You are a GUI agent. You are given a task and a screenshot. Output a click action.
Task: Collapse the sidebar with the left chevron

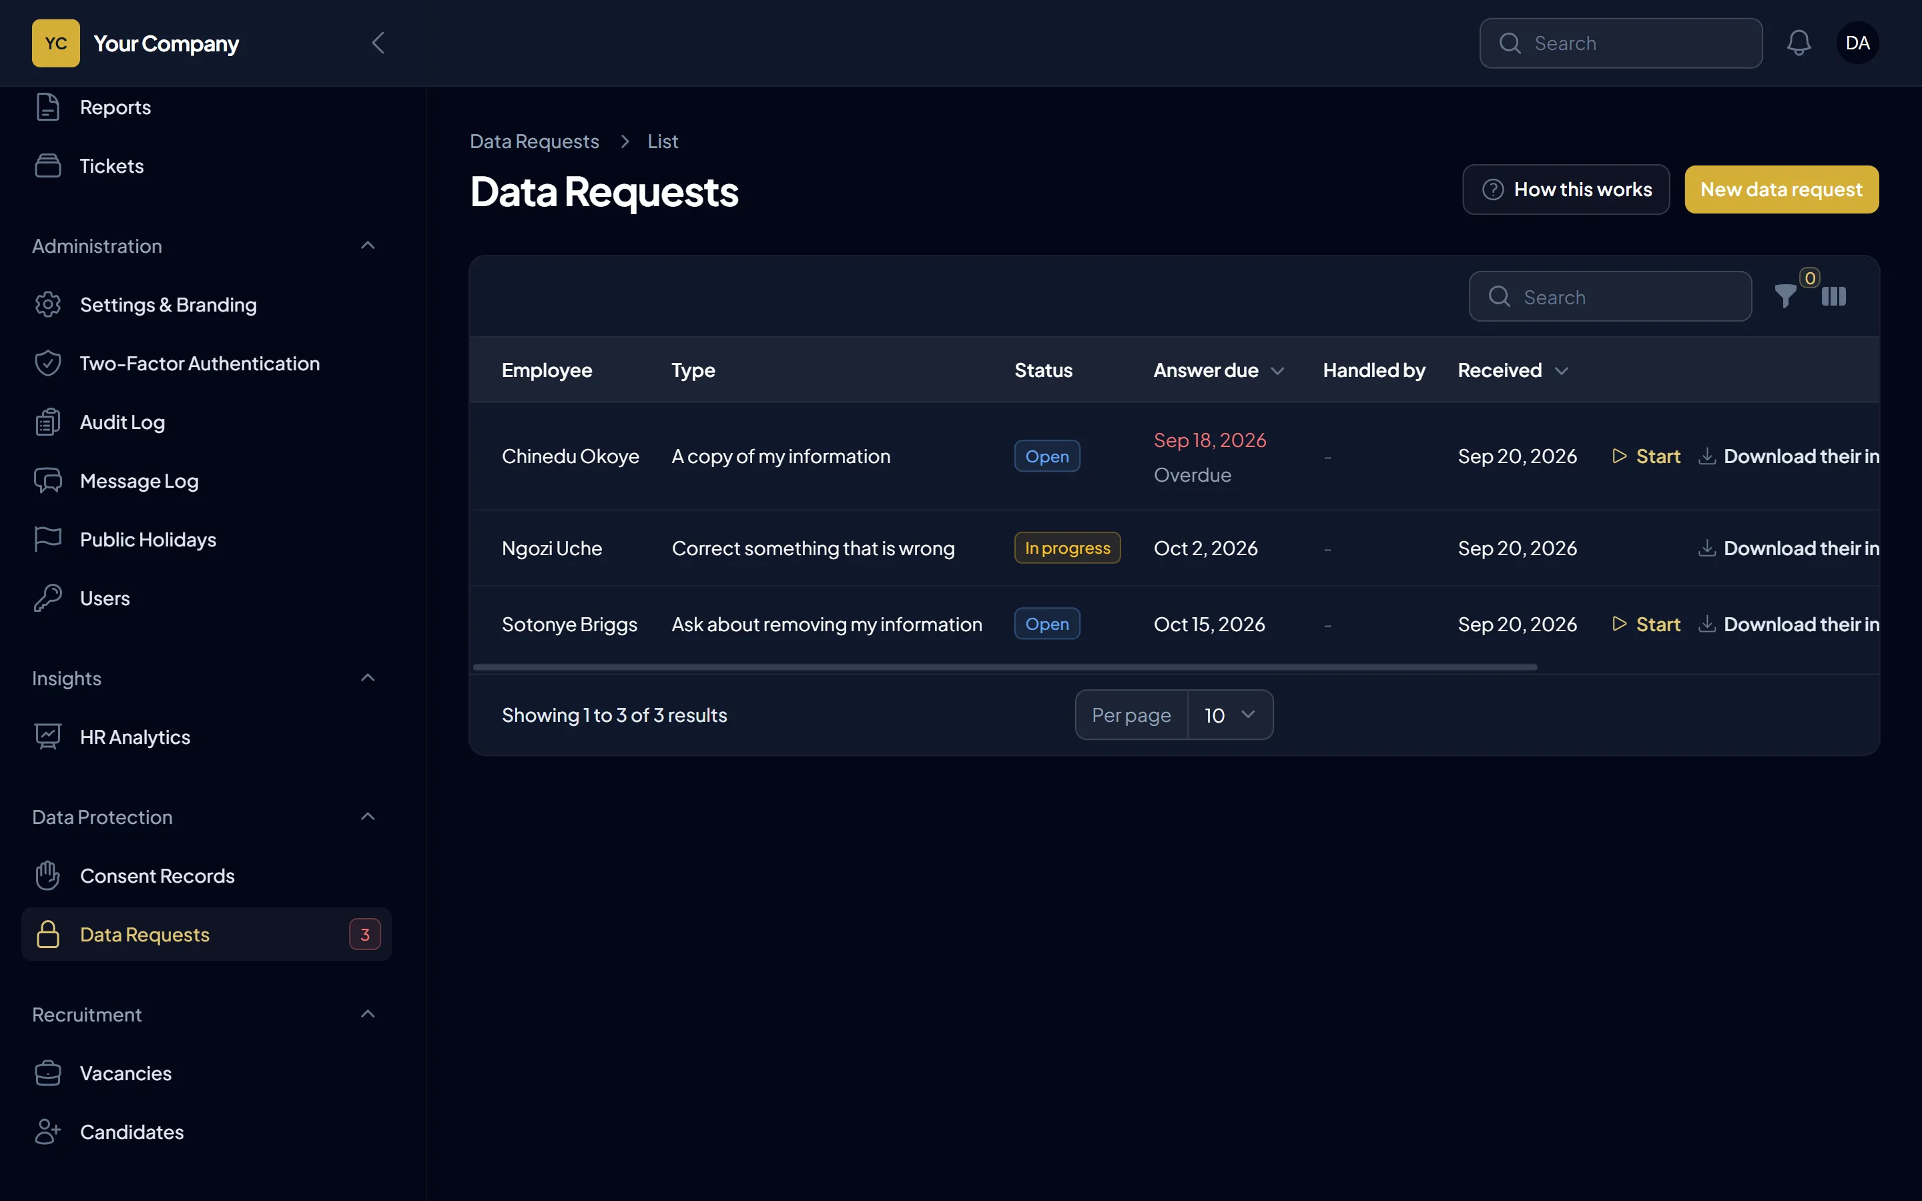tap(378, 43)
